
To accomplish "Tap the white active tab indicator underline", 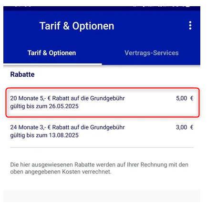I will [x=52, y=64].
